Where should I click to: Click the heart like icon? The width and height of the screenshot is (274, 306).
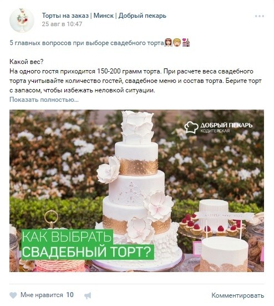click(x=13, y=295)
